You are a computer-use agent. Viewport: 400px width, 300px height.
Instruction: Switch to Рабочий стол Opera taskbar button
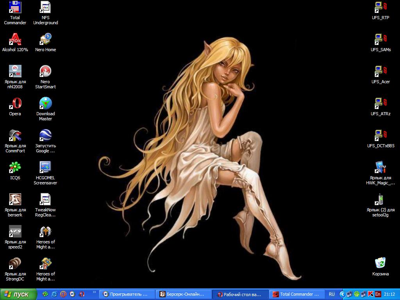(240, 294)
